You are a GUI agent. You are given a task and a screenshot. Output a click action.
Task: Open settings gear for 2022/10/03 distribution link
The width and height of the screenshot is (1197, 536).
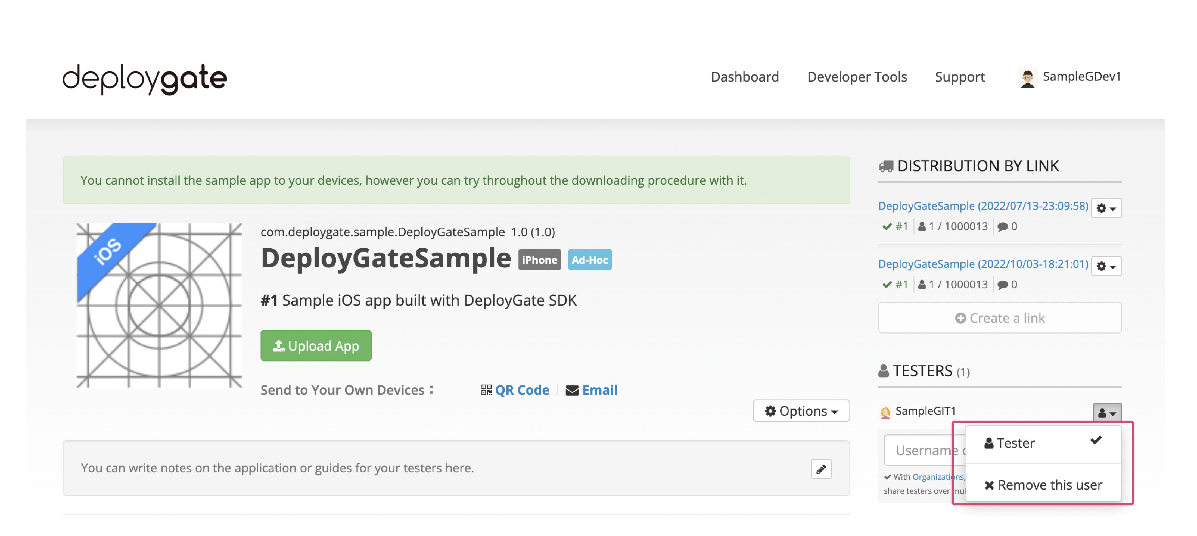[x=1106, y=266]
